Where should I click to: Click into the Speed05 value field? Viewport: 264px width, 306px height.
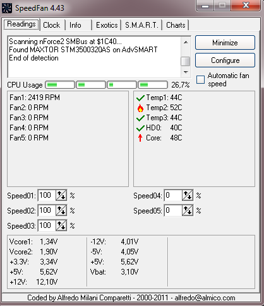[173, 210]
